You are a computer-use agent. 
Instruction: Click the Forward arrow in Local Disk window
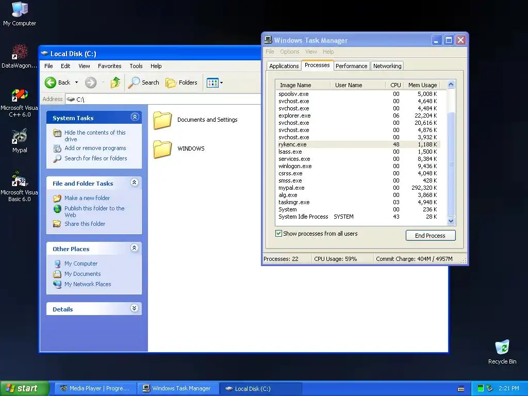[91, 82]
